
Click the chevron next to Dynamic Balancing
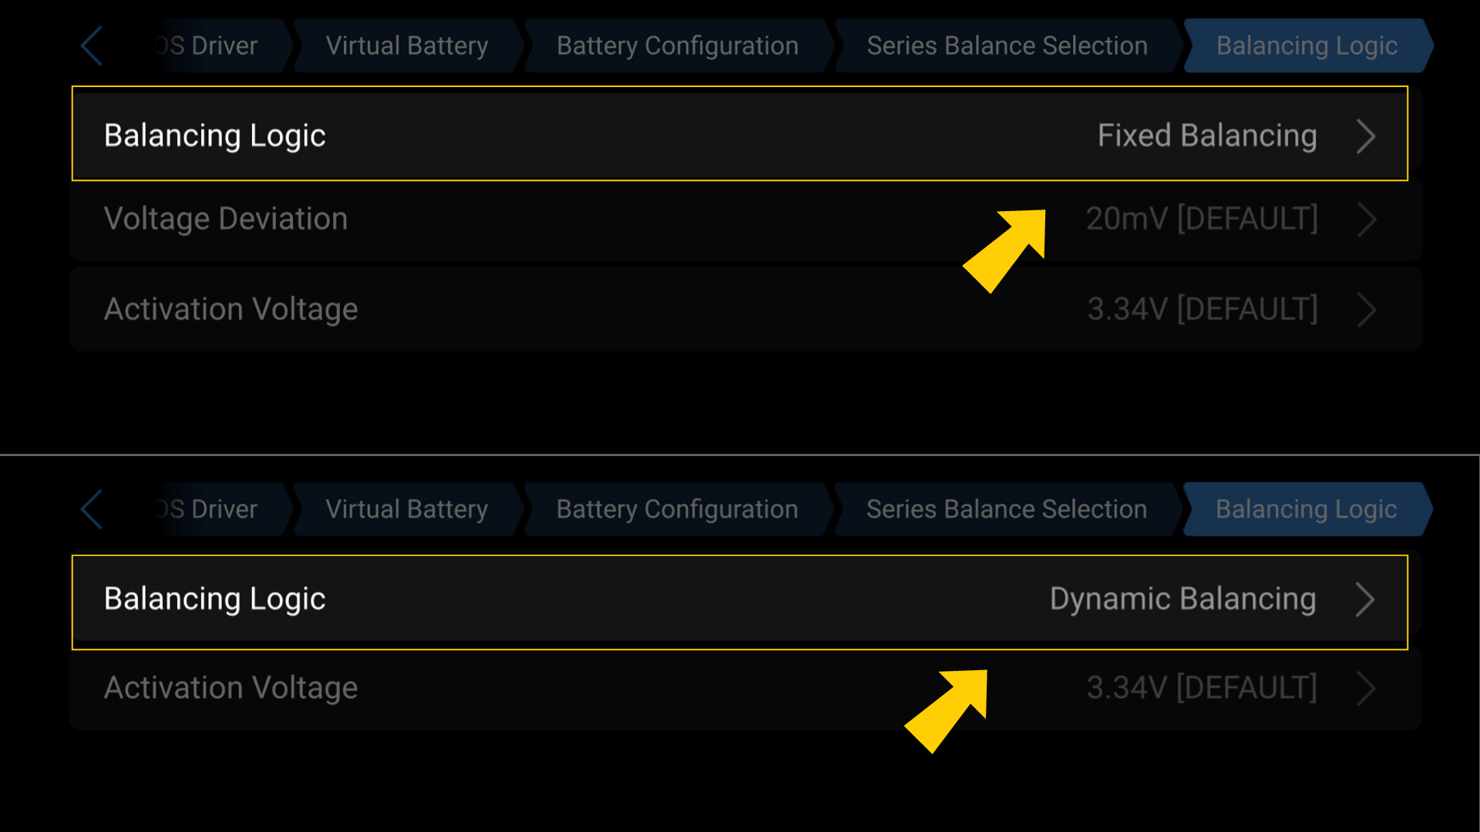coord(1366,599)
